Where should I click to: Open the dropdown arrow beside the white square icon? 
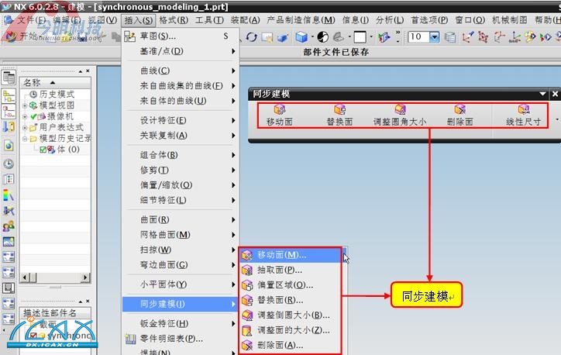click(371, 37)
